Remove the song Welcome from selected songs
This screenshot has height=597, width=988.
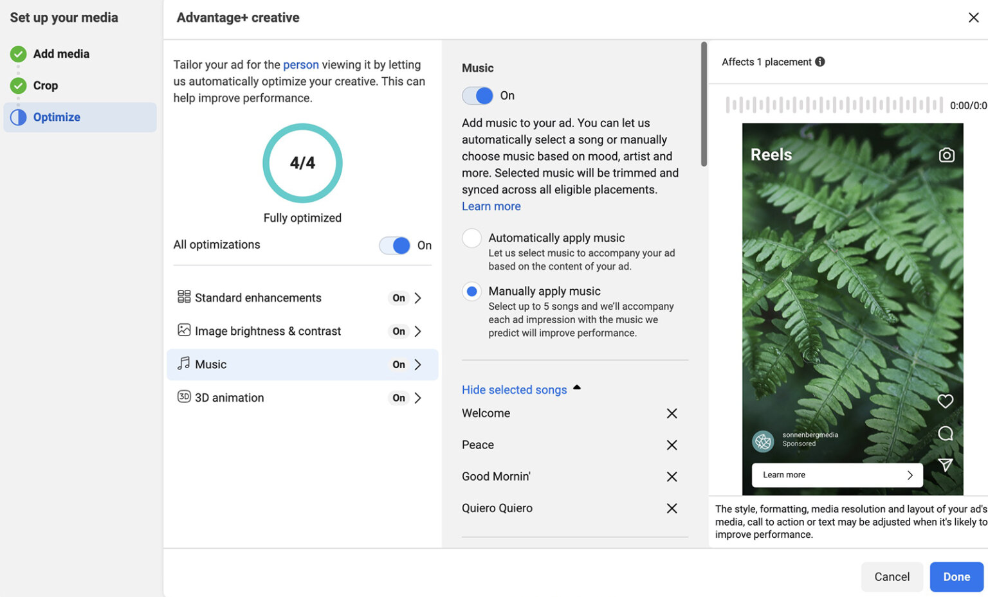pyautogui.click(x=672, y=413)
